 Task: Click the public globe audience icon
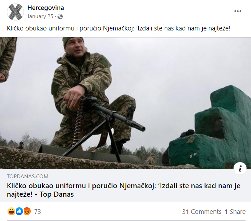pos(60,16)
